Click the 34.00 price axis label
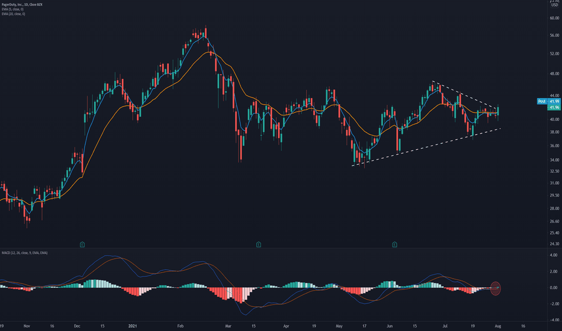Image resolution: width=562 pixels, height=331 pixels. coord(554,160)
